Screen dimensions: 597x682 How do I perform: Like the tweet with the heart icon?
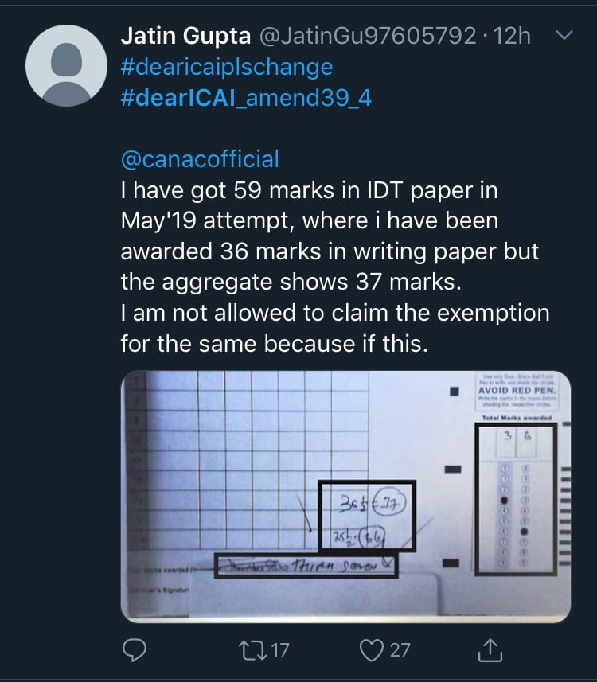371,650
